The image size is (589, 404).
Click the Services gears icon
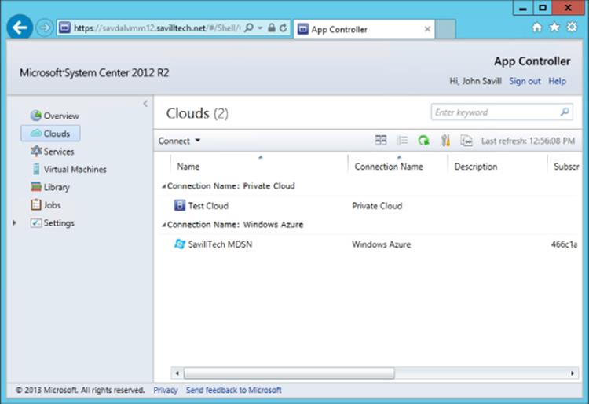coord(36,151)
